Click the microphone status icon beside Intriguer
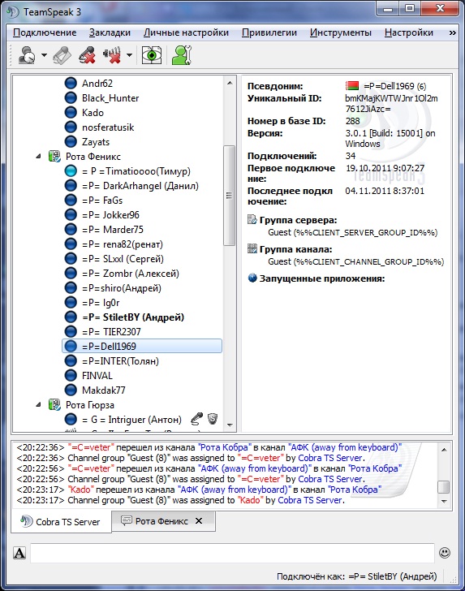Image resolution: width=465 pixels, height=591 pixels. (x=196, y=419)
